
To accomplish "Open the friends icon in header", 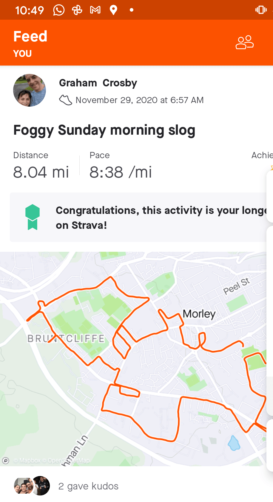I will click(245, 42).
